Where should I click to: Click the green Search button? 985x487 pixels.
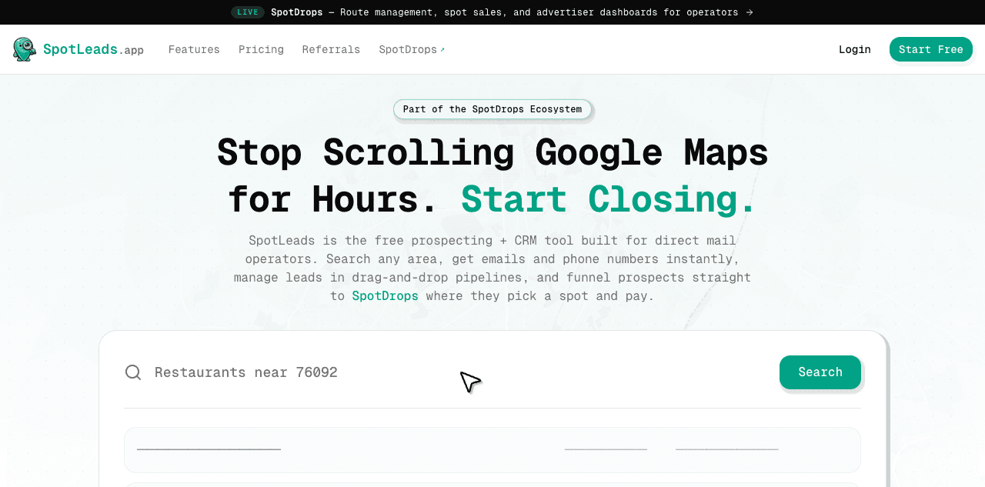pyautogui.click(x=820, y=372)
